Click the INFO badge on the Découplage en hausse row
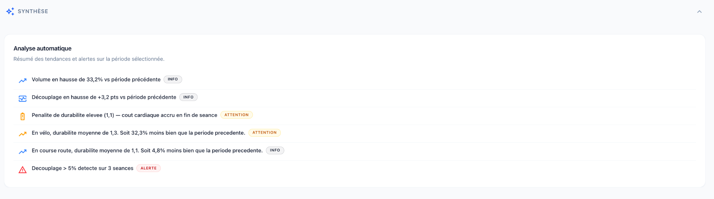The width and height of the screenshot is (714, 199). tap(188, 97)
